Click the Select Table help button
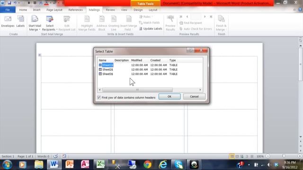 (190, 51)
